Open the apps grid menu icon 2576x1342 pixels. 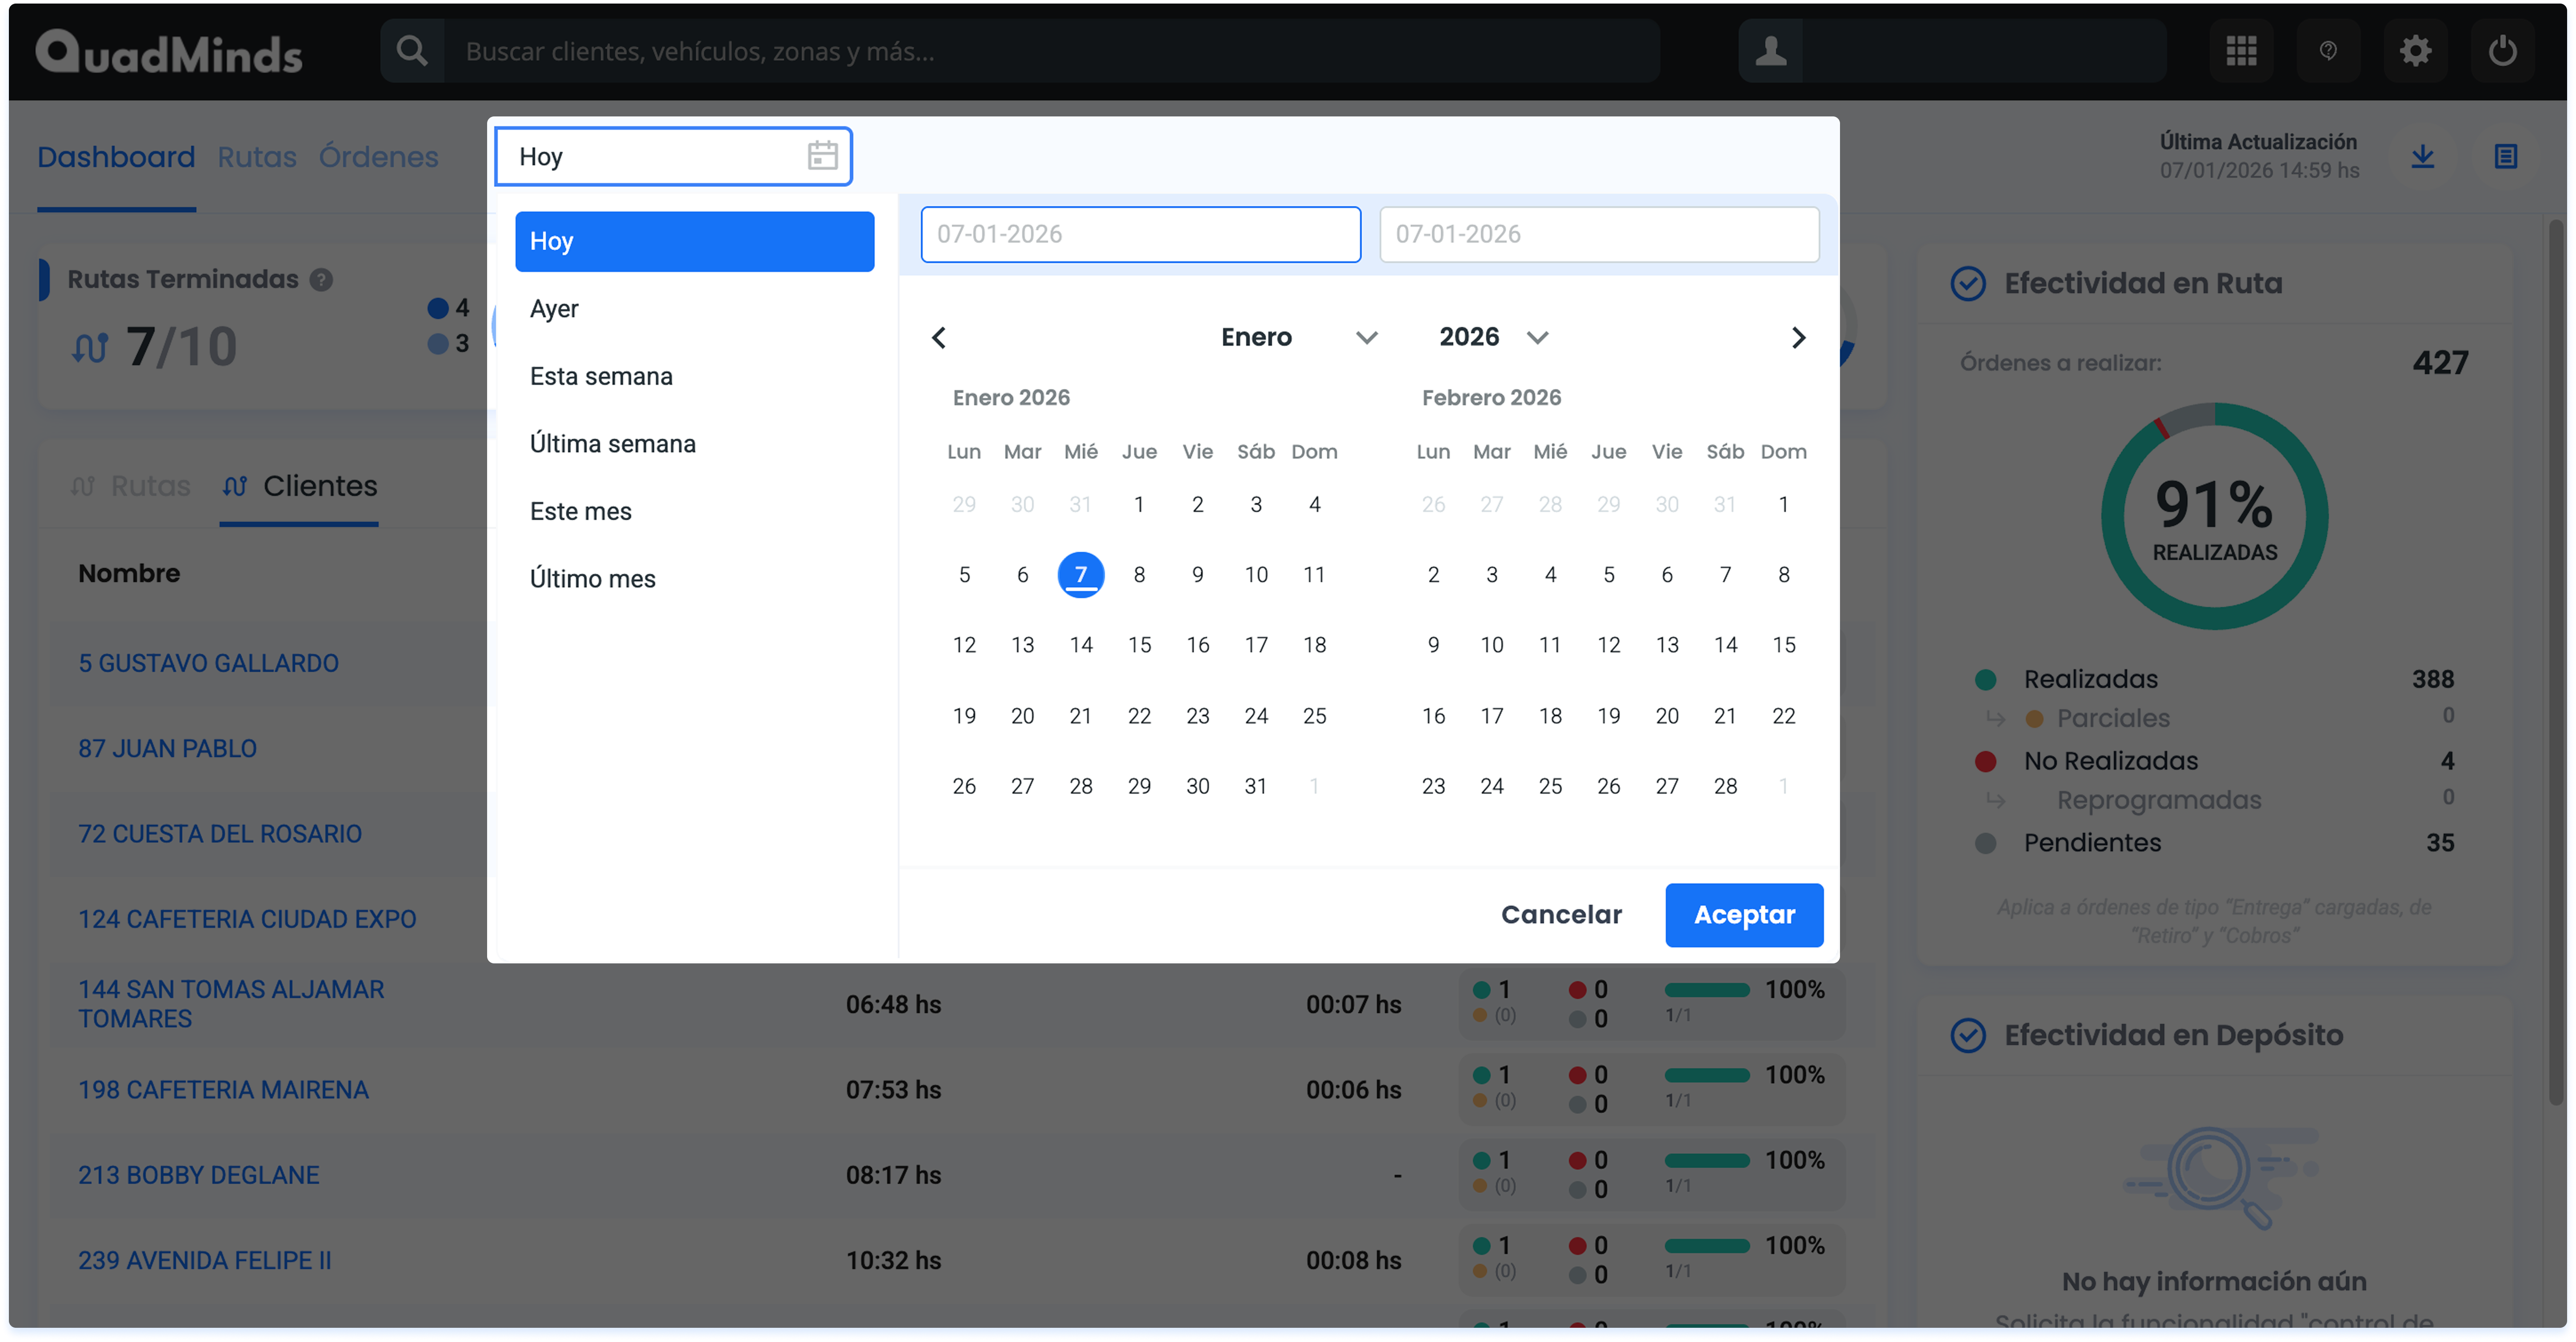click(2241, 51)
